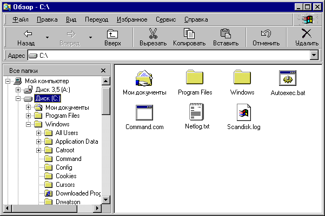The image size is (325, 216).
Task: Collapse the Windows folder in tree
Action: click(28, 124)
